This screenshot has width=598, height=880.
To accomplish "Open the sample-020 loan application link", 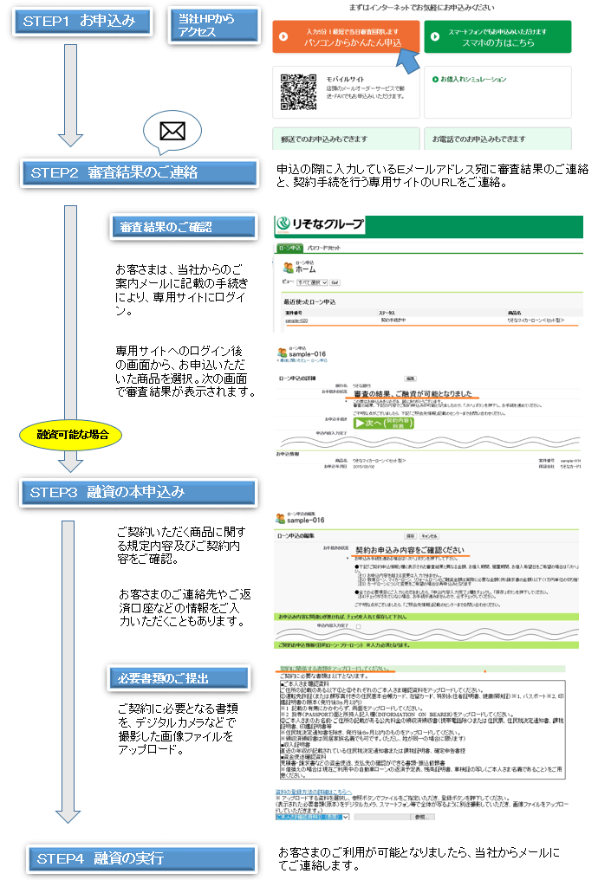I will (x=297, y=320).
